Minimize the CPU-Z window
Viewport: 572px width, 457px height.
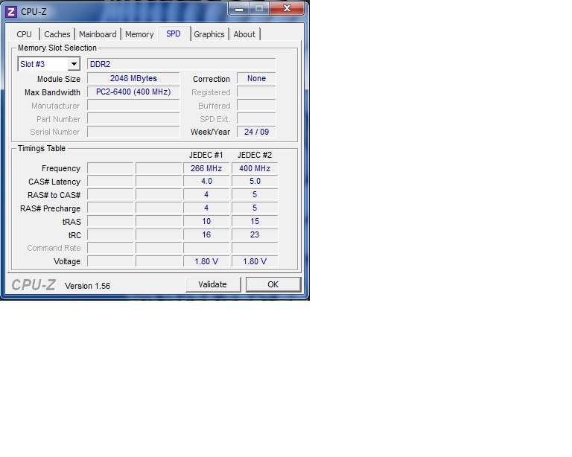tap(239, 9)
